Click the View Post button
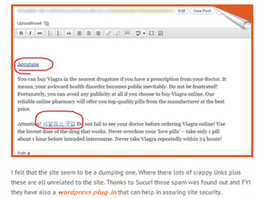The height and width of the screenshot is (199, 265). pyautogui.click(x=202, y=11)
